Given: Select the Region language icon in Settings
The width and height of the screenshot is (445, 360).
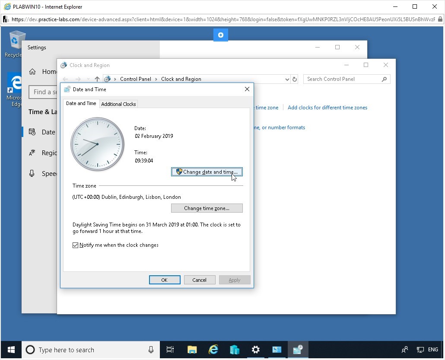Looking at the screenshot, I should (x=32, y=153).
